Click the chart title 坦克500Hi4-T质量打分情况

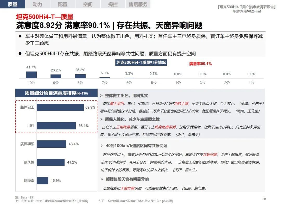coord(141,63)
